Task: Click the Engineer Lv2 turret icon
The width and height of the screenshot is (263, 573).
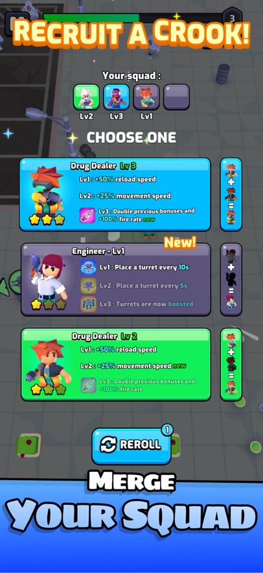Action: tap(88, 286)
